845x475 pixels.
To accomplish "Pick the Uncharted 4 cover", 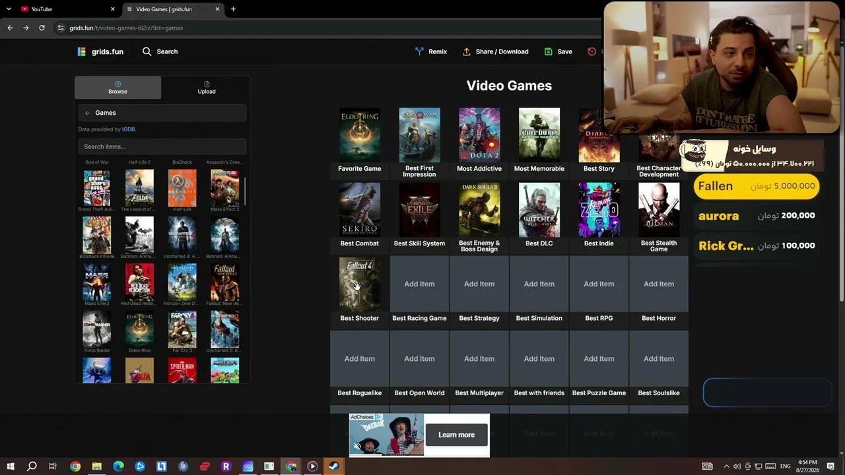I will [x=182, y=235].
